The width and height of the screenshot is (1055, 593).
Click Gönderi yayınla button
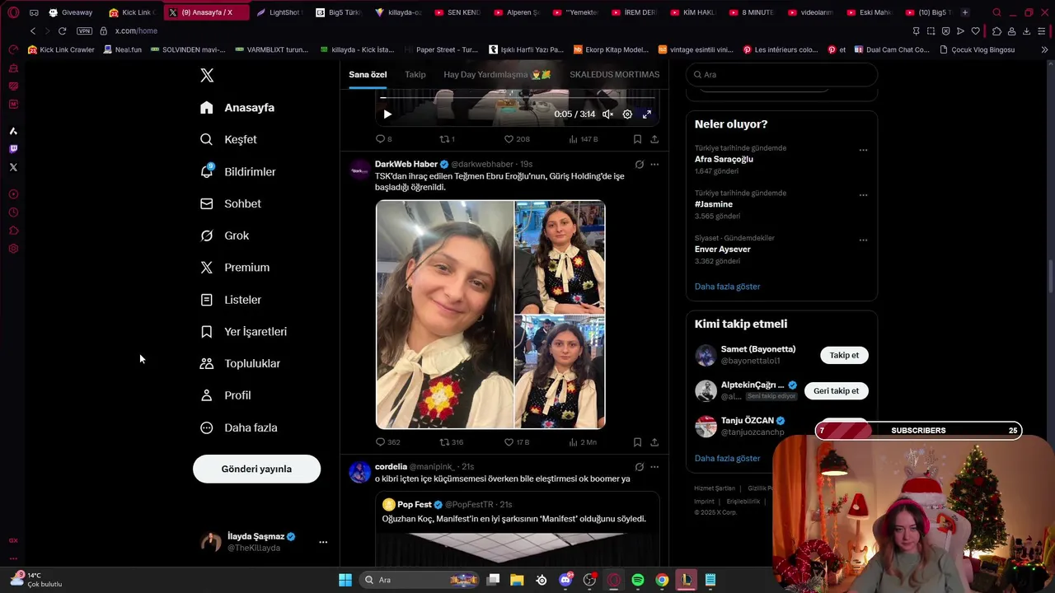coord(256,469)
